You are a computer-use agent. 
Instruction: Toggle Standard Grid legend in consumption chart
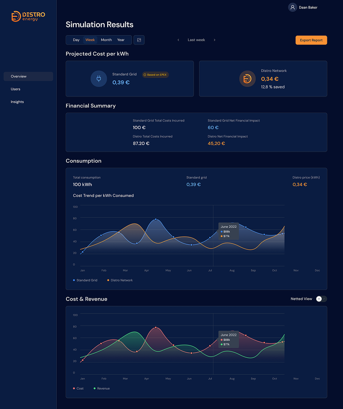(85, 280)
